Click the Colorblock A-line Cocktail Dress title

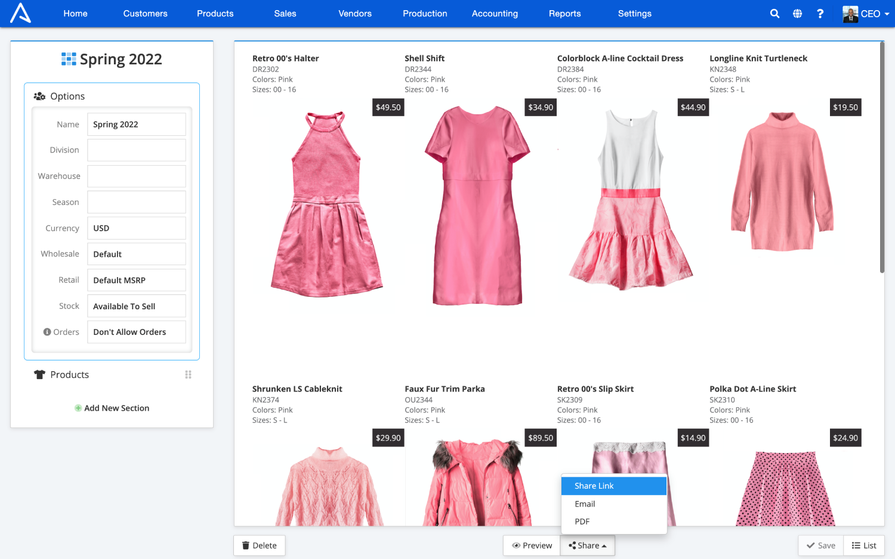(621, 58)
